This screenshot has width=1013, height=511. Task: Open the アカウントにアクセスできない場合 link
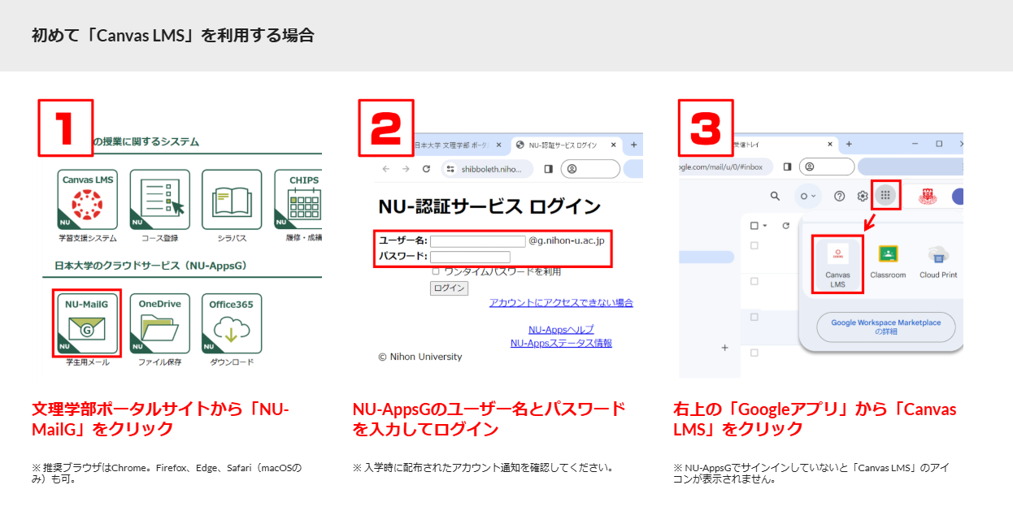coord(561,303)
